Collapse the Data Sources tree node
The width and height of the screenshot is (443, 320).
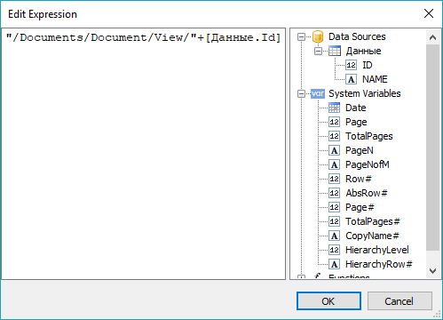pos(301,37)
